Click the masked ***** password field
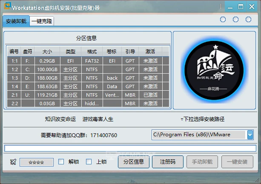261x184 pixels. [37, 162]
